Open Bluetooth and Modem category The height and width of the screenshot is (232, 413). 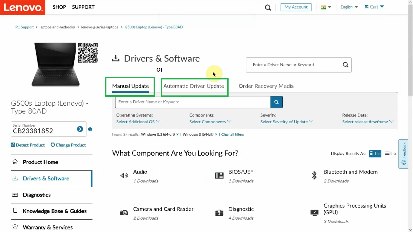click(x=350, y=172)
